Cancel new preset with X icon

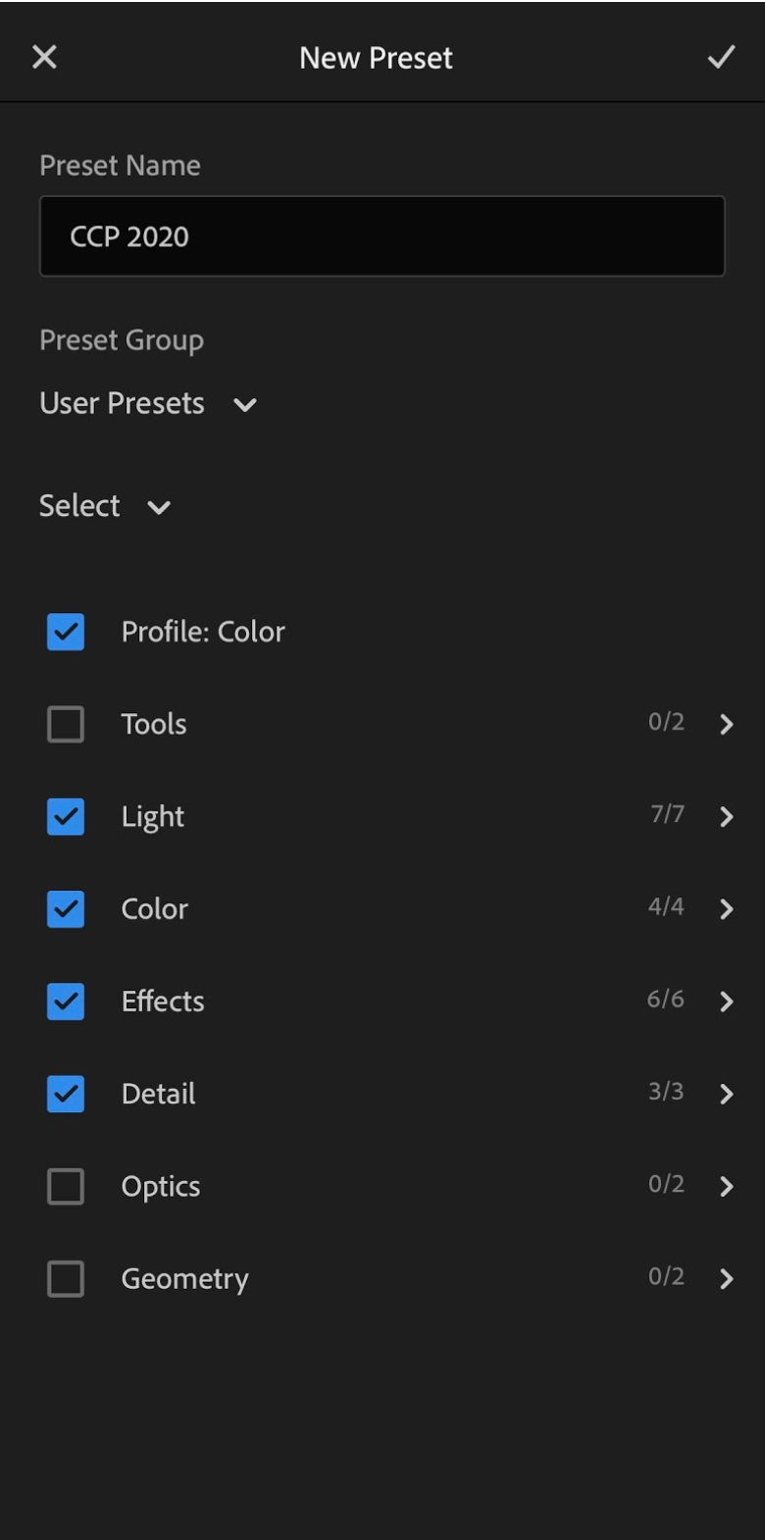44,57
